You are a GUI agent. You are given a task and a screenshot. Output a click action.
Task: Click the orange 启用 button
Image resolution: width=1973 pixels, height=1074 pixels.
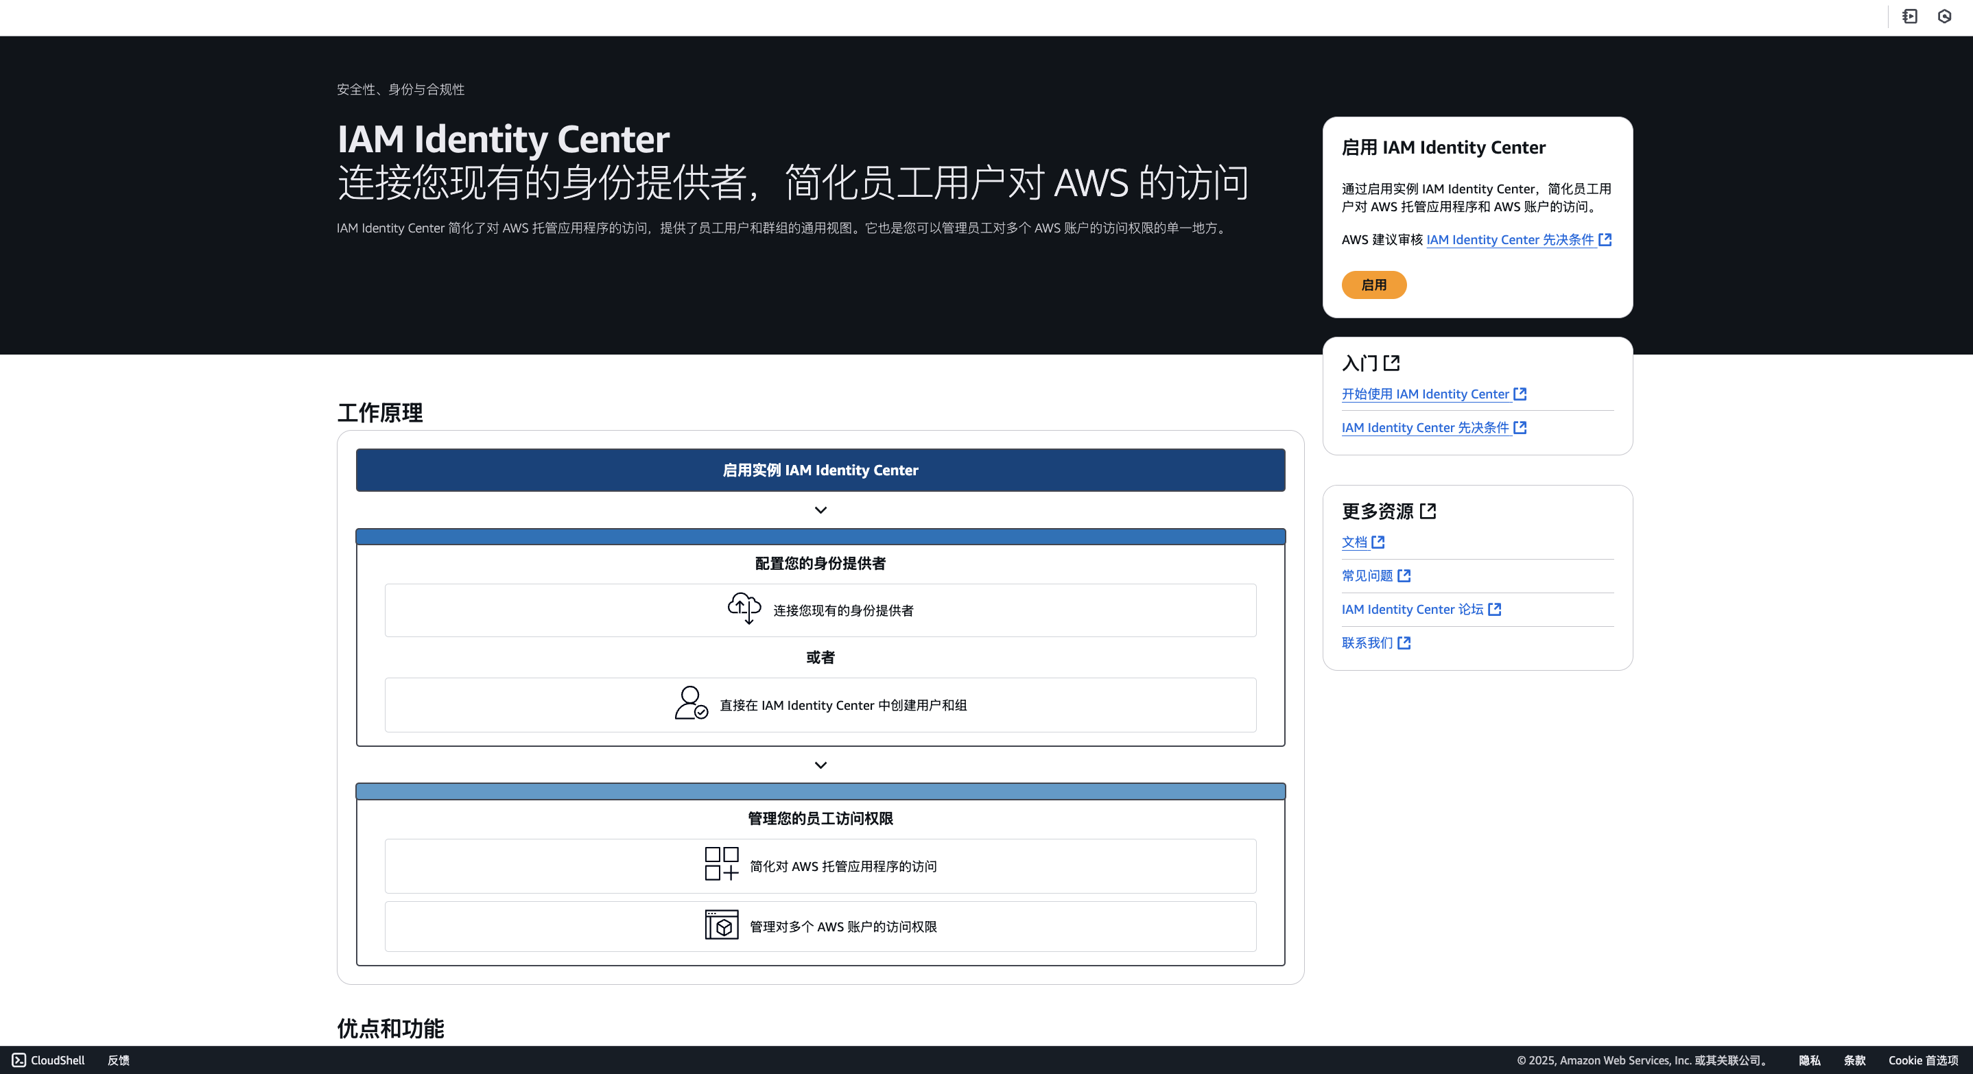1374,285
